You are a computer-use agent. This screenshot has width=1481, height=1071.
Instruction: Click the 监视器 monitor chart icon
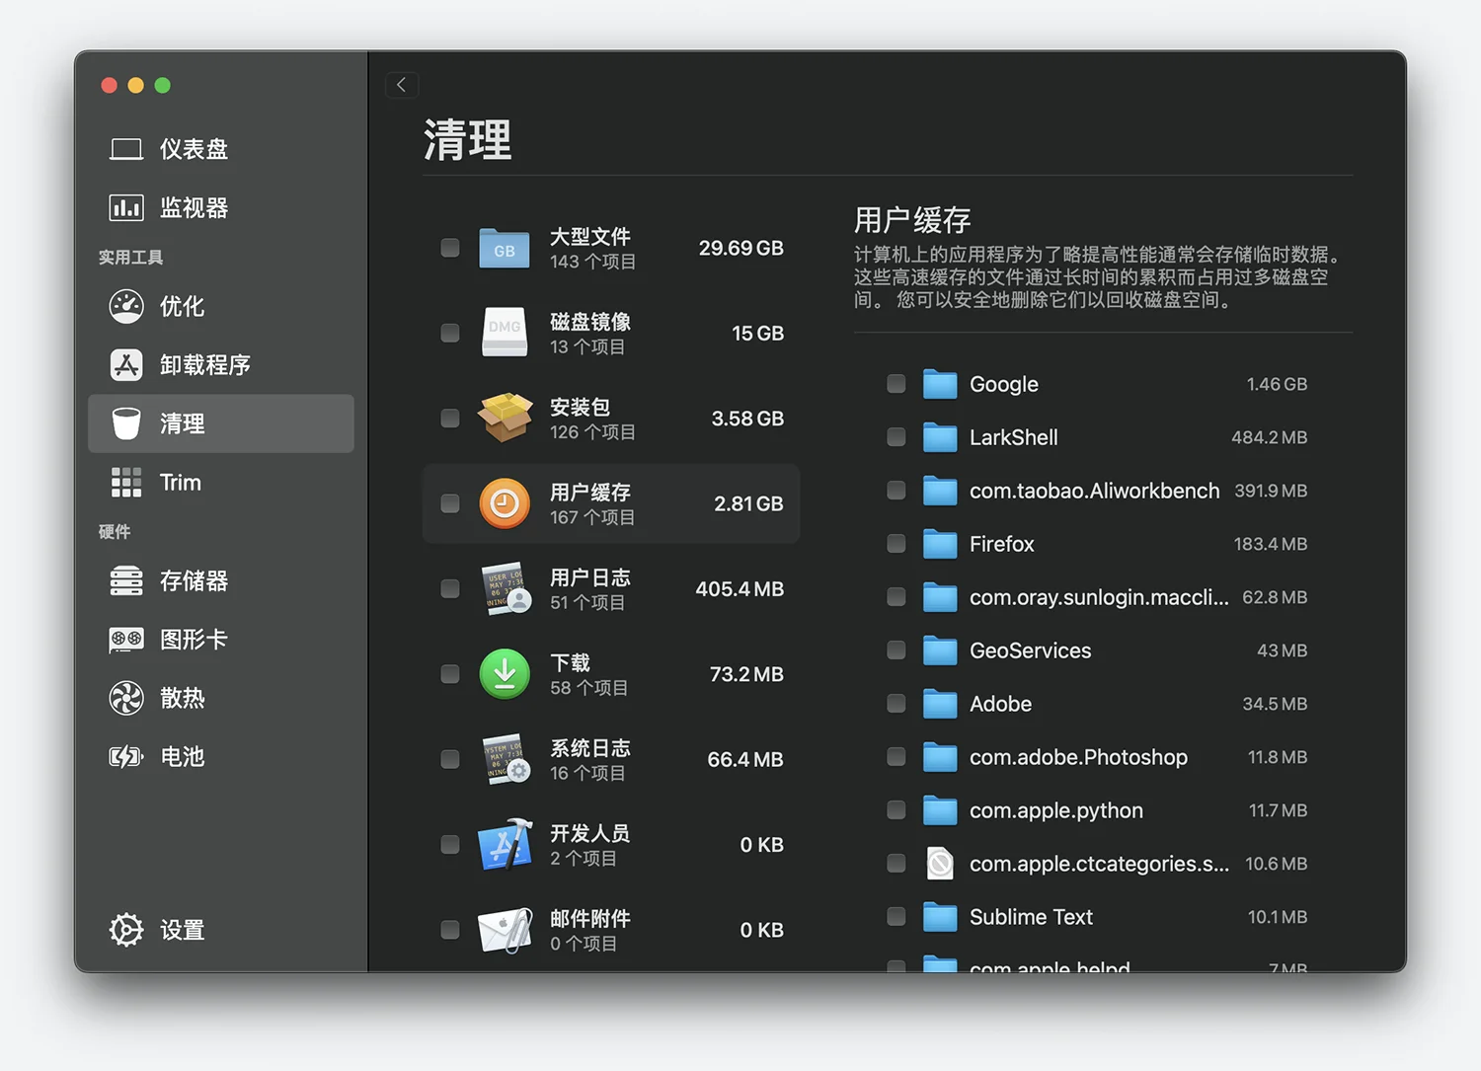pyautogui.click(x=126, y=207)
